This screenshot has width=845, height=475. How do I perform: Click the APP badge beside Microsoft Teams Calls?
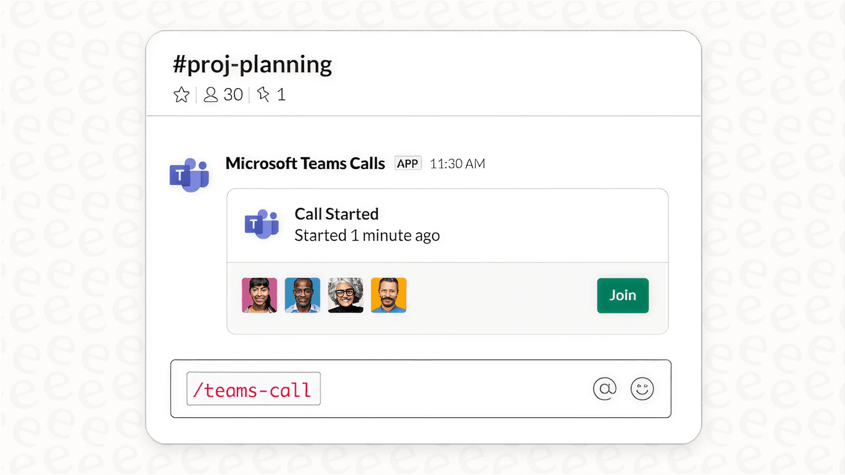click(x=407, y=163)
